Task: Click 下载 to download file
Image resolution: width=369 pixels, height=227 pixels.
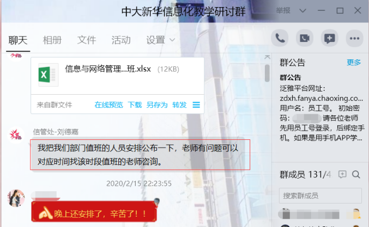Action: click(x=135, y=105)
